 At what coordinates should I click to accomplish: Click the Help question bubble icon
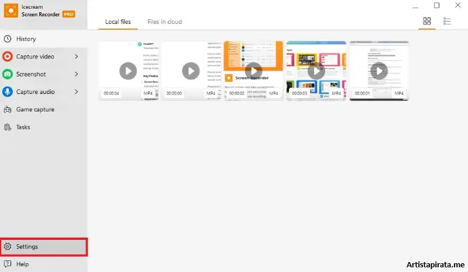[x=8, y=264]
